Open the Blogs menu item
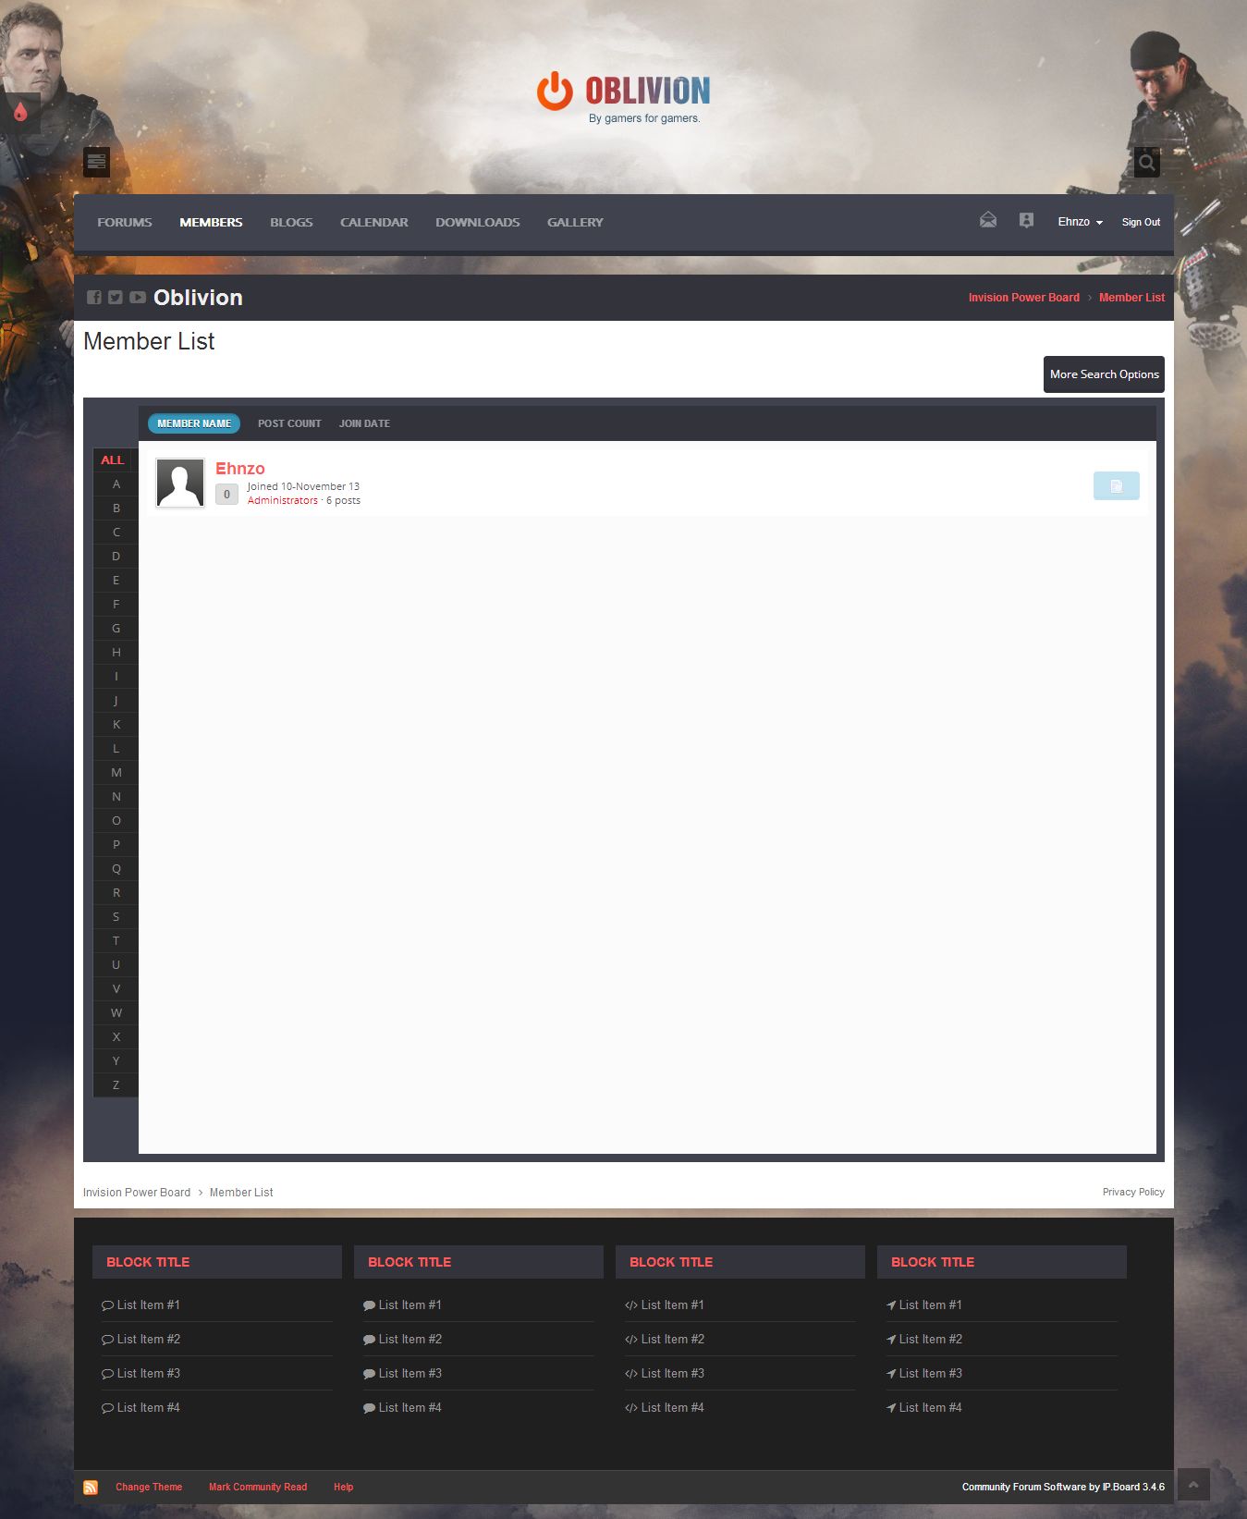 pyautogui.click(x=291, y=222)
